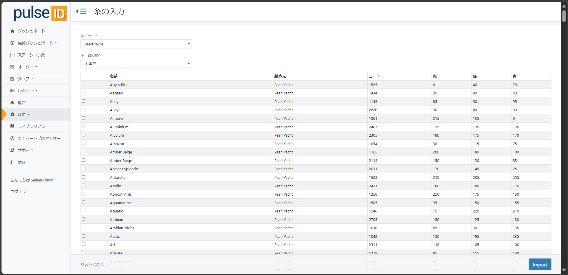Image resolution: width=568 pixels, height=275 pixels.
Task: Expand the レポート submenu arrow
Action: tap(36, 91)
